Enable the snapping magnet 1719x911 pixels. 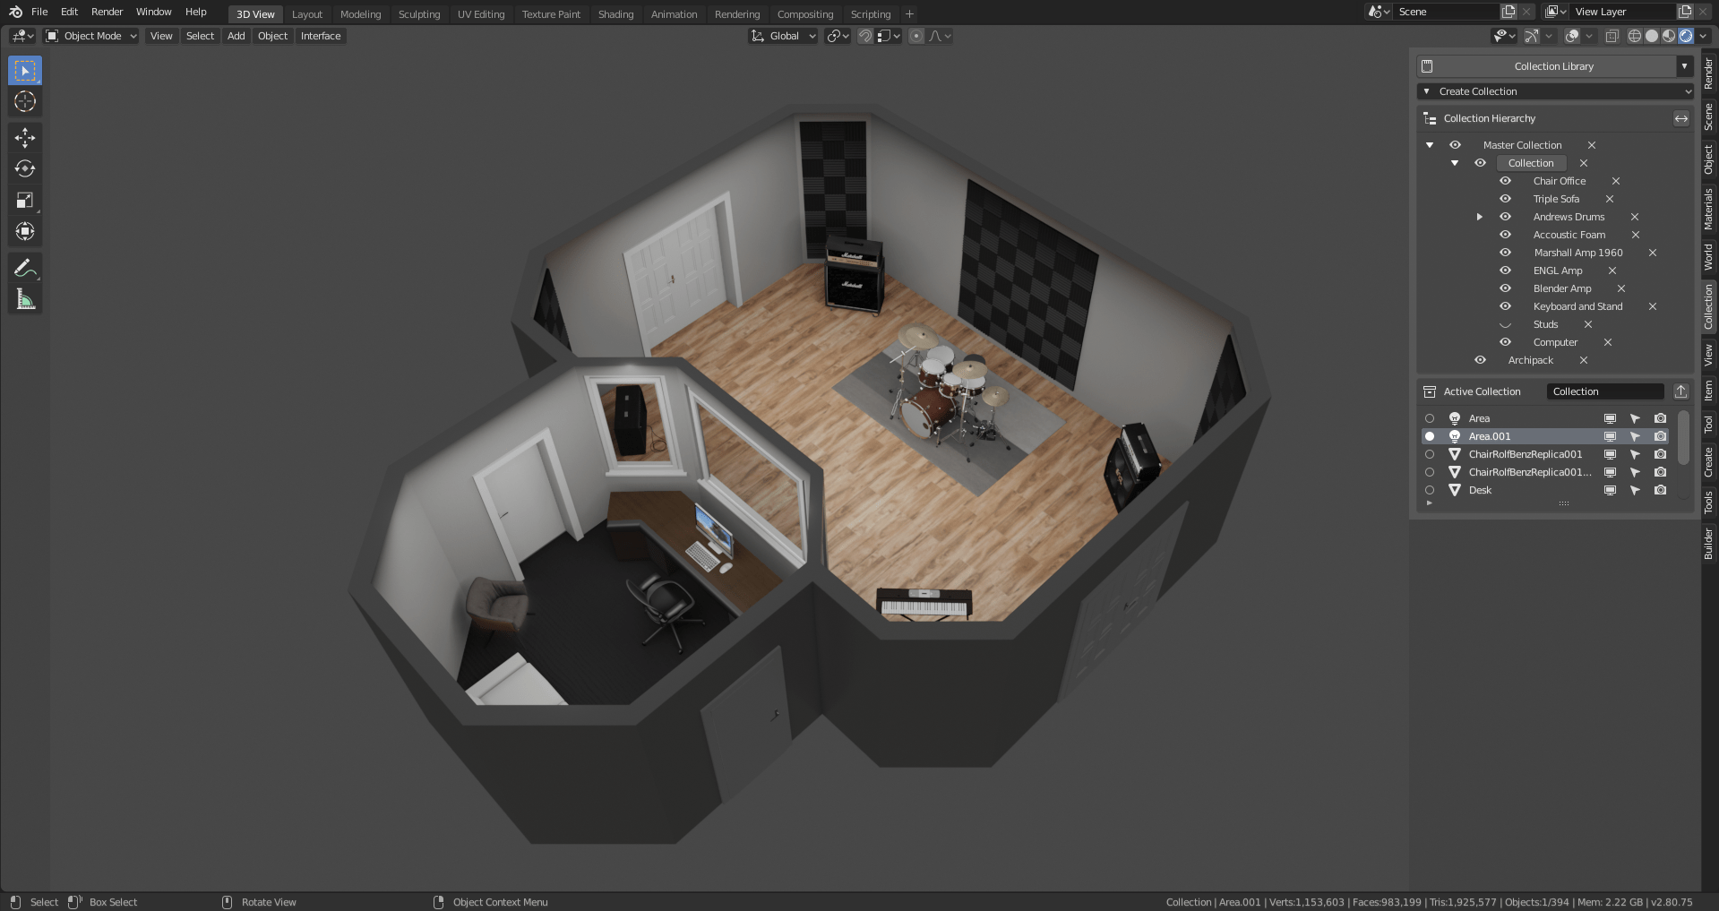tap(865, 36)
